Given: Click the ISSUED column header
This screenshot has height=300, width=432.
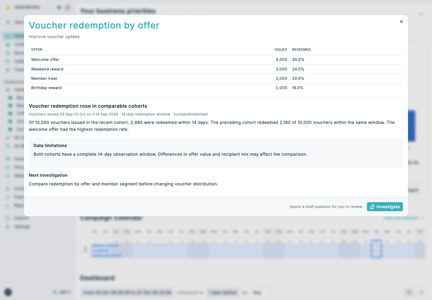Looking at the screenshot, I should 281,49.
